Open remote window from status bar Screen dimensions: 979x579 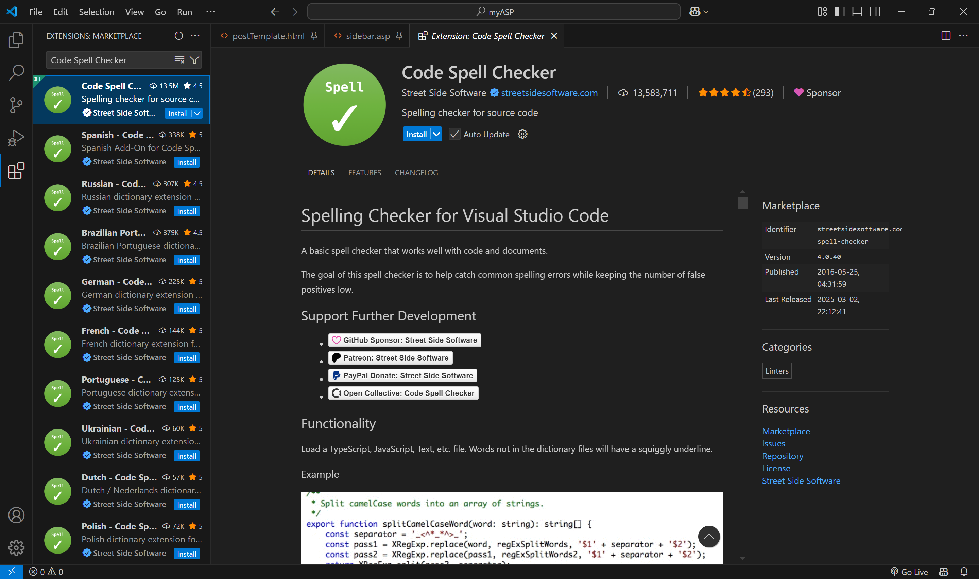pos(11,572)
